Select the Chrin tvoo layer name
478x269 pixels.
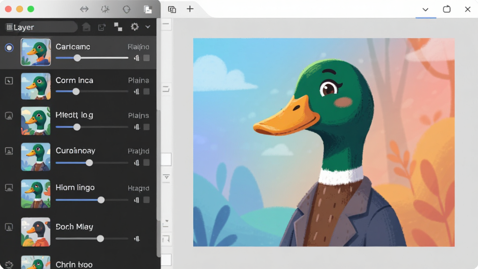(x=74, y=264)
